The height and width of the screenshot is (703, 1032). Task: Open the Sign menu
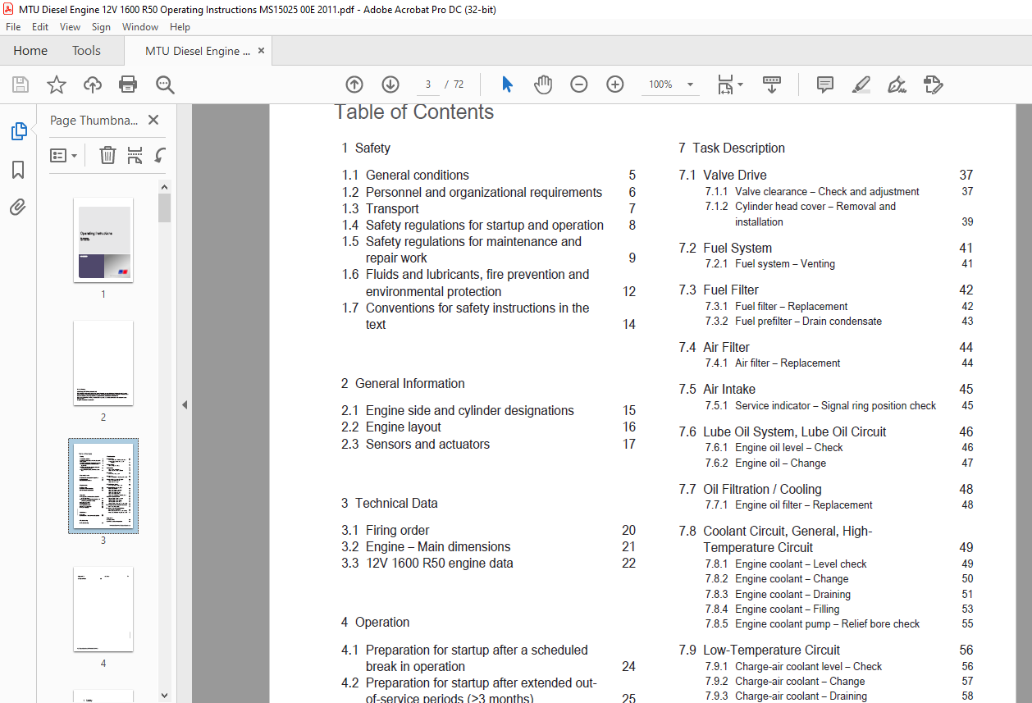(101, 27)
